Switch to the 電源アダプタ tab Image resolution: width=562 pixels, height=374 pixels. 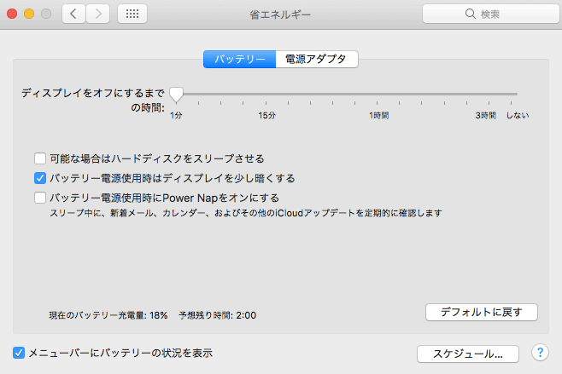(317, 59)
